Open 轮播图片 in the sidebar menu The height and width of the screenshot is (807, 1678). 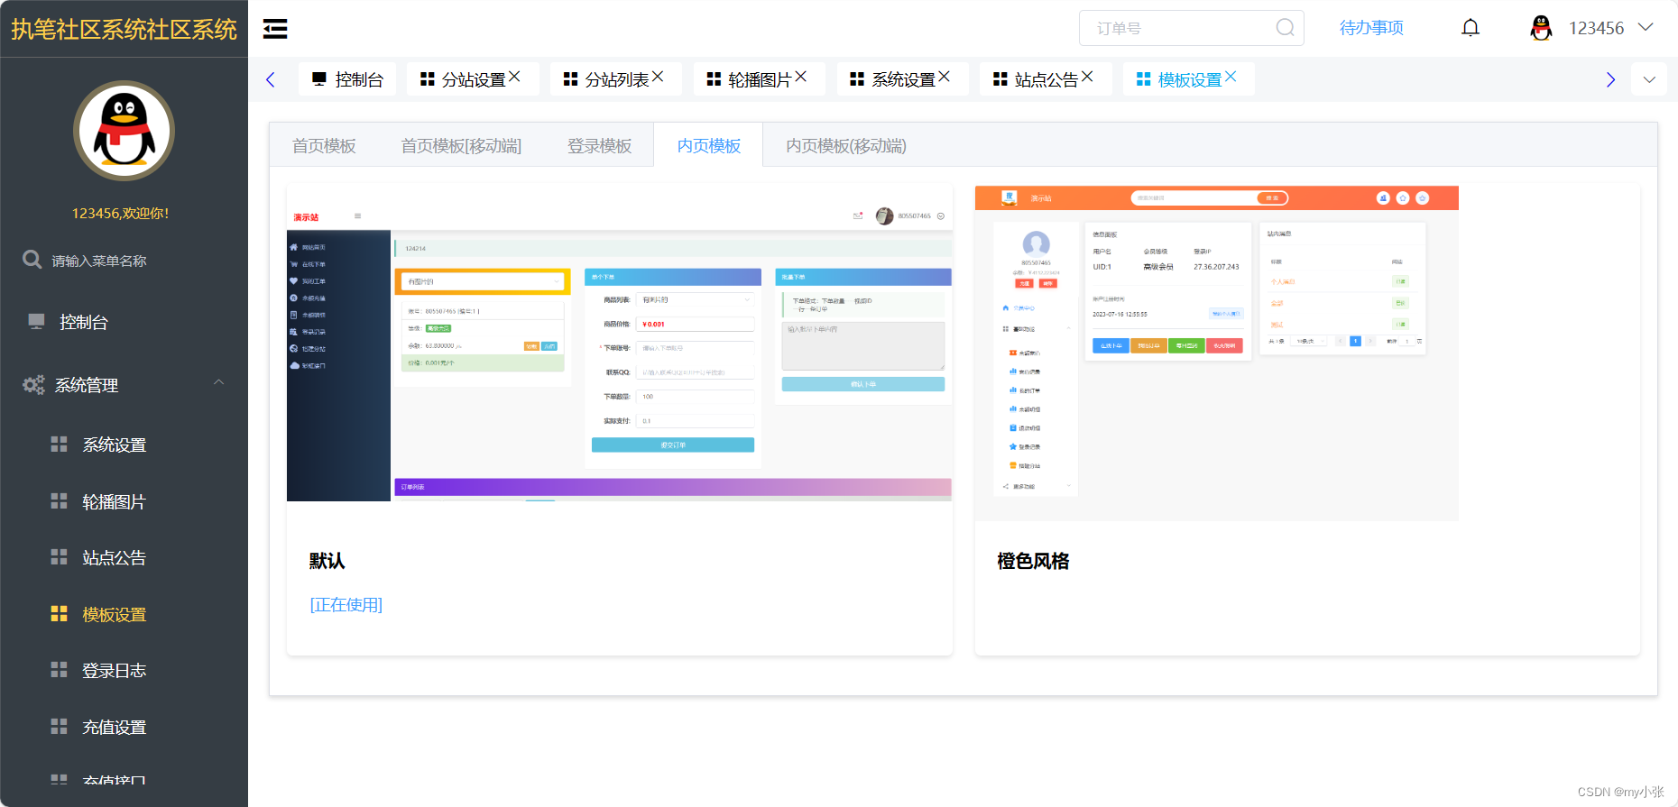coord(114,501)
